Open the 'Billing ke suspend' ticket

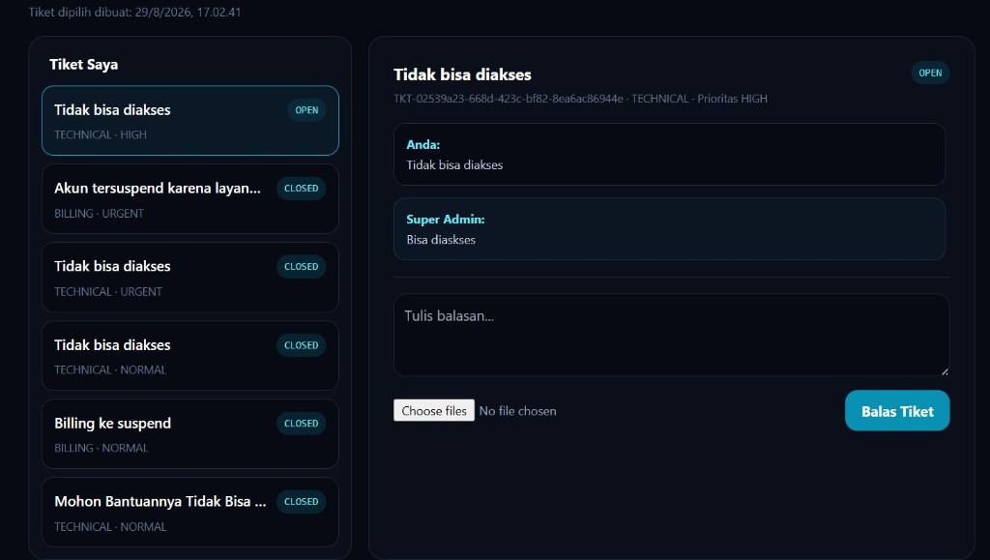coord(190,433)
